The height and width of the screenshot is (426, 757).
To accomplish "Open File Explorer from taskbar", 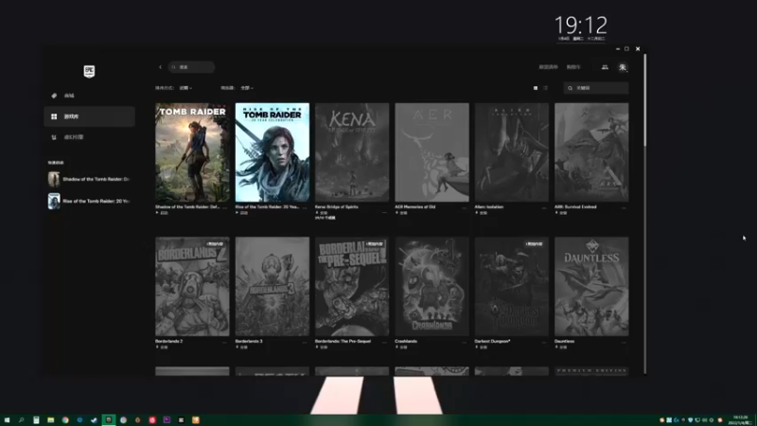I will pyautogui.click(x=51, y=420).
